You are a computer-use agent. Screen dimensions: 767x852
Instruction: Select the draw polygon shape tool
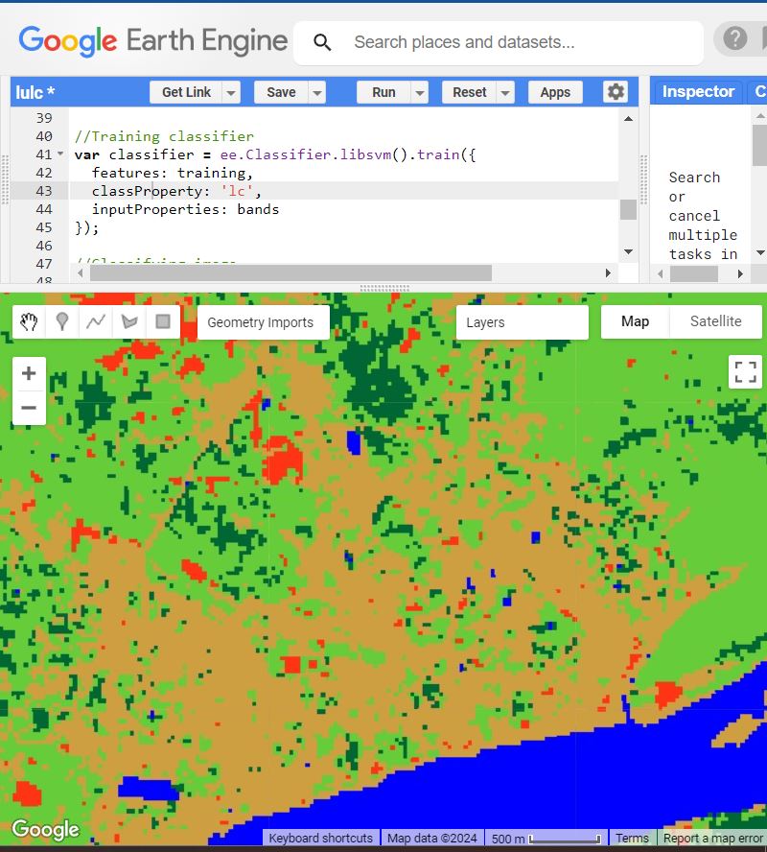point(129,322)
